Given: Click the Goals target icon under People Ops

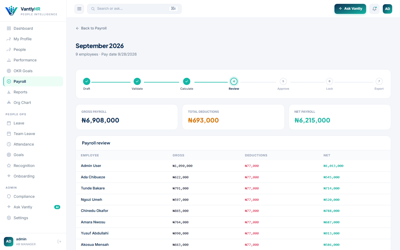Looking at the screenshot, I should coord(9,155).
